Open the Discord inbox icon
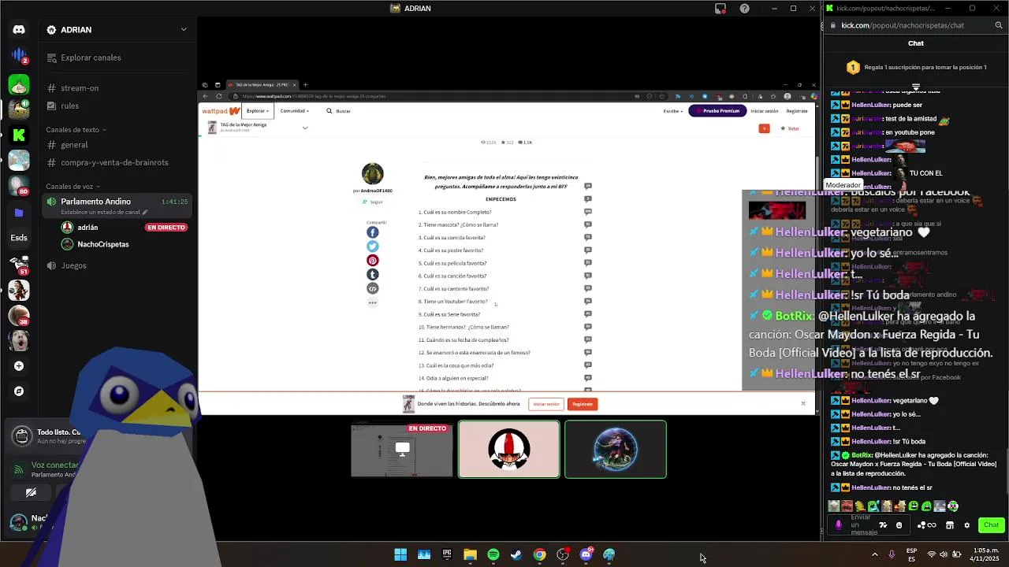This screenshot has height=567, width=1009. click(720, 9)
